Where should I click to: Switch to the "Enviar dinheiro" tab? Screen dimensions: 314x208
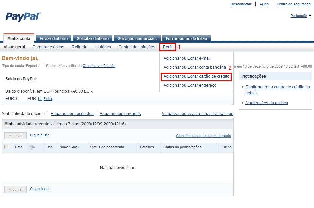tap(53, 38)
